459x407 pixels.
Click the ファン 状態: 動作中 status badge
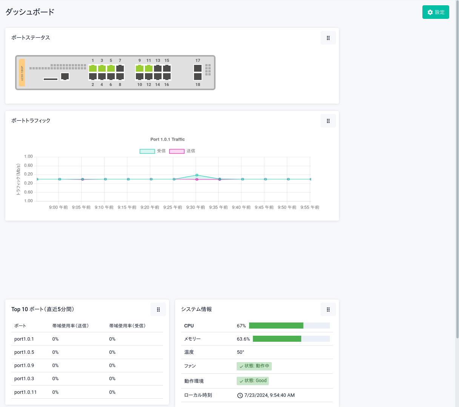pyautogui.click(x=254, y=366)
